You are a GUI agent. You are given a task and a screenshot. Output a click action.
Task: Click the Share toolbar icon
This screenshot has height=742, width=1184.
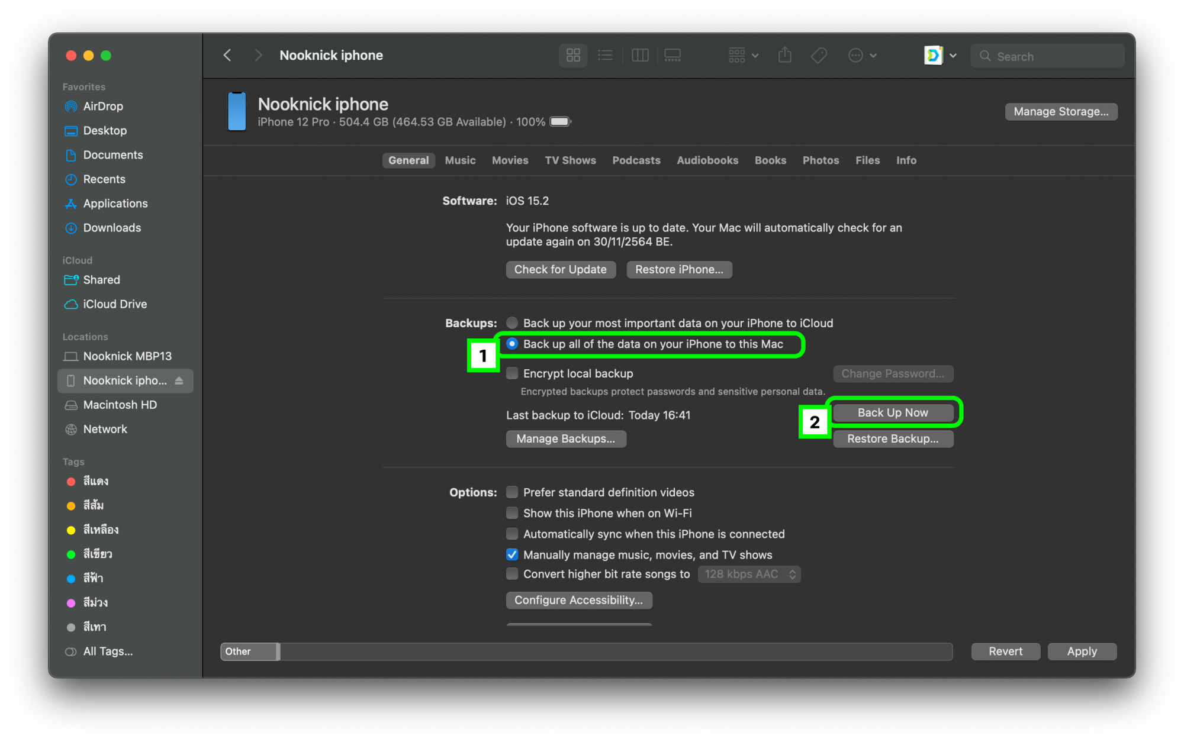point(785,56)
